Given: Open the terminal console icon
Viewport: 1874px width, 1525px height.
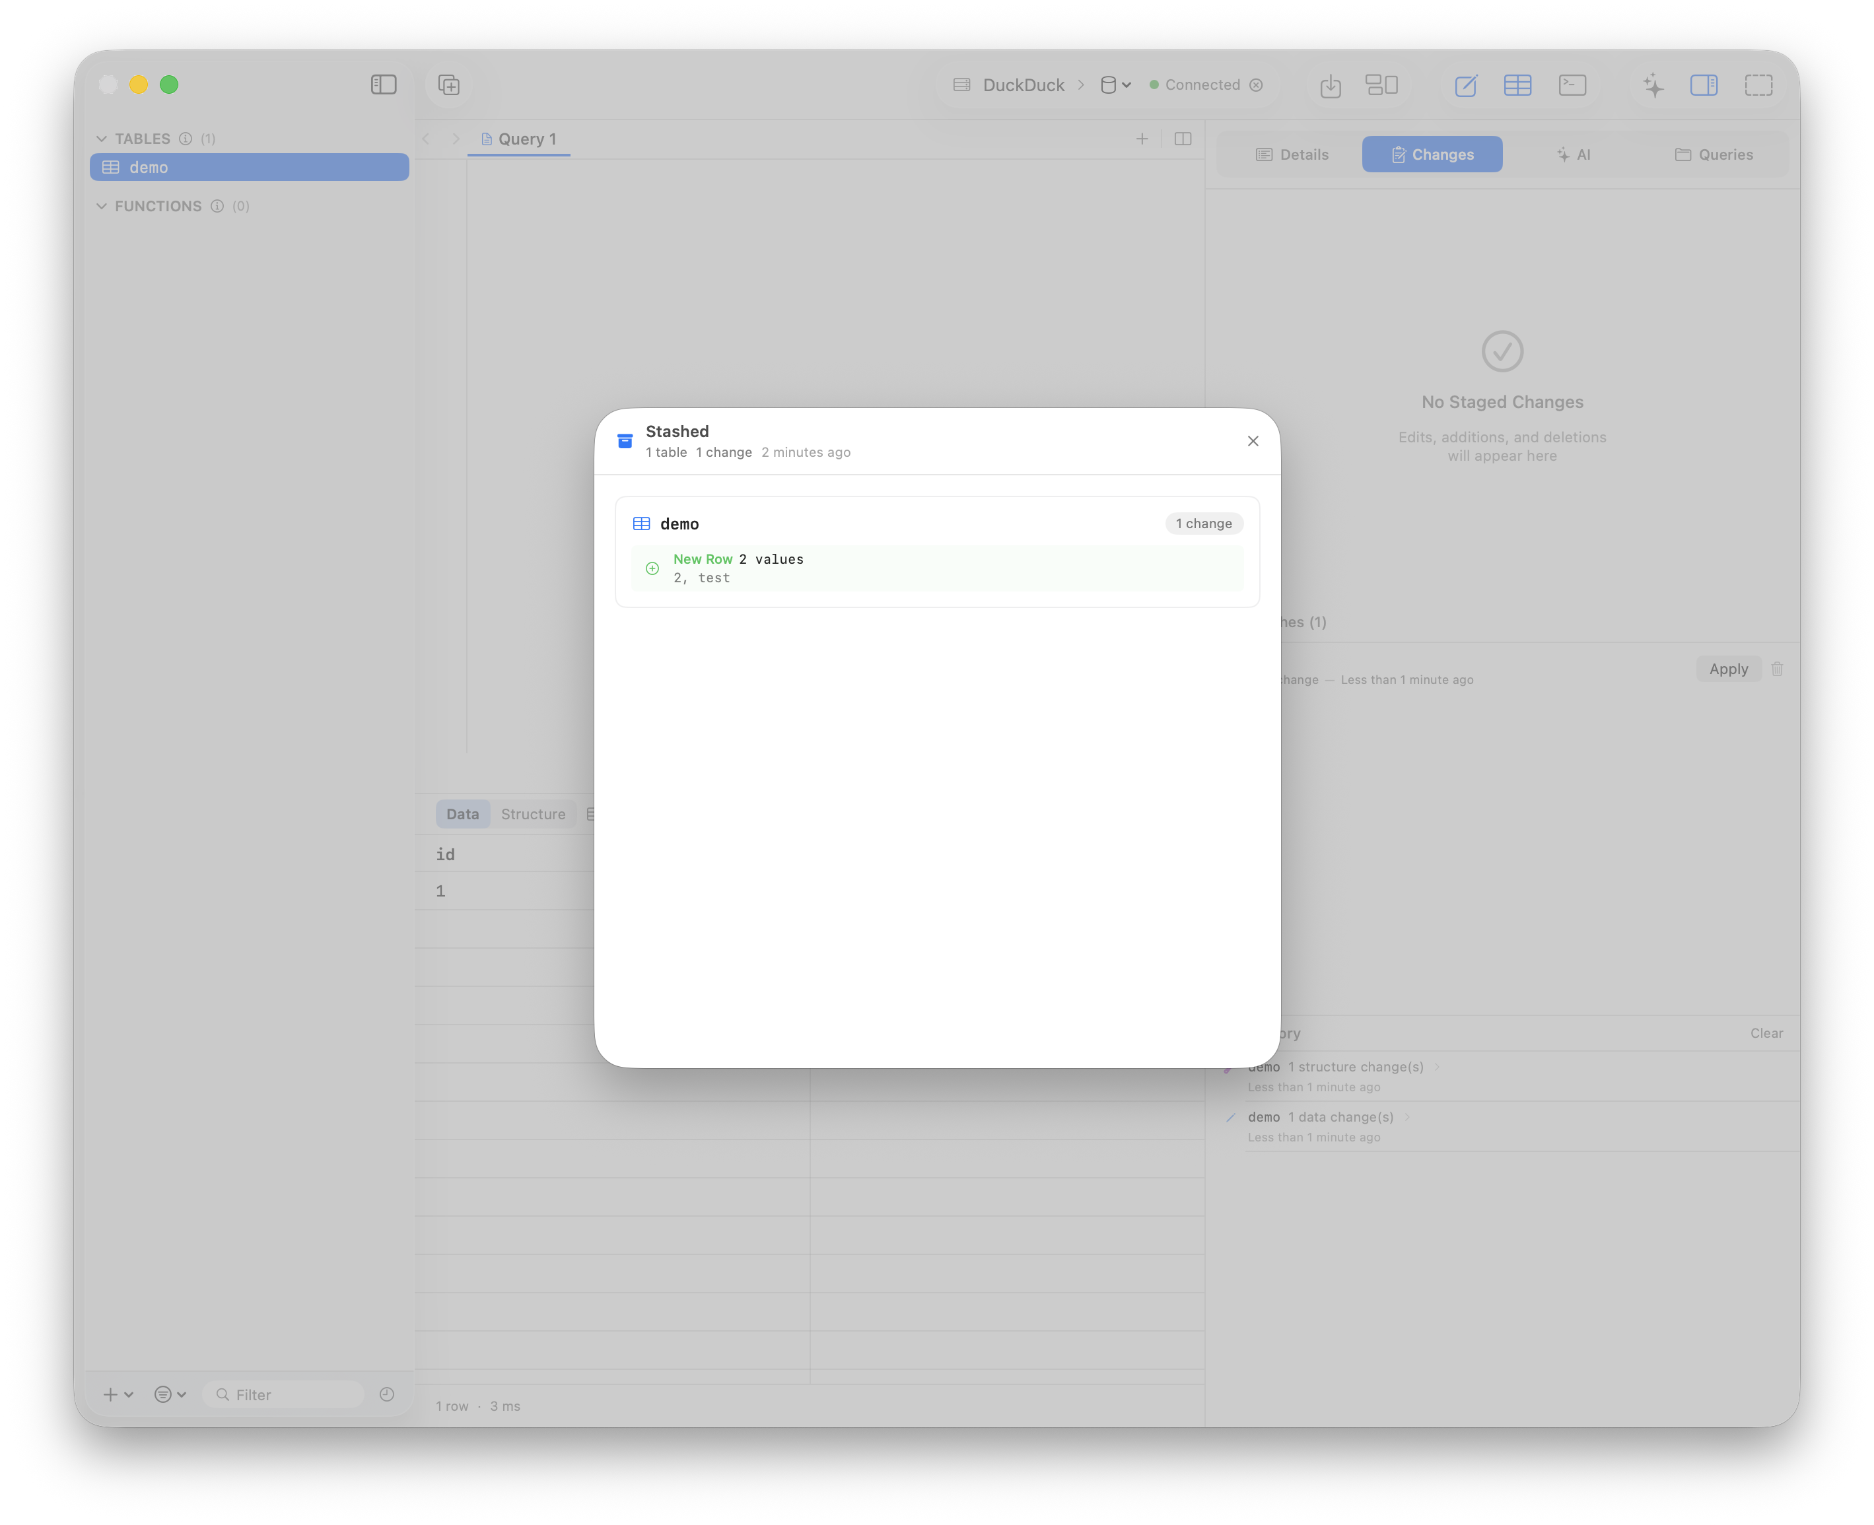Looking at the screenshot, I should point(1572,85).
